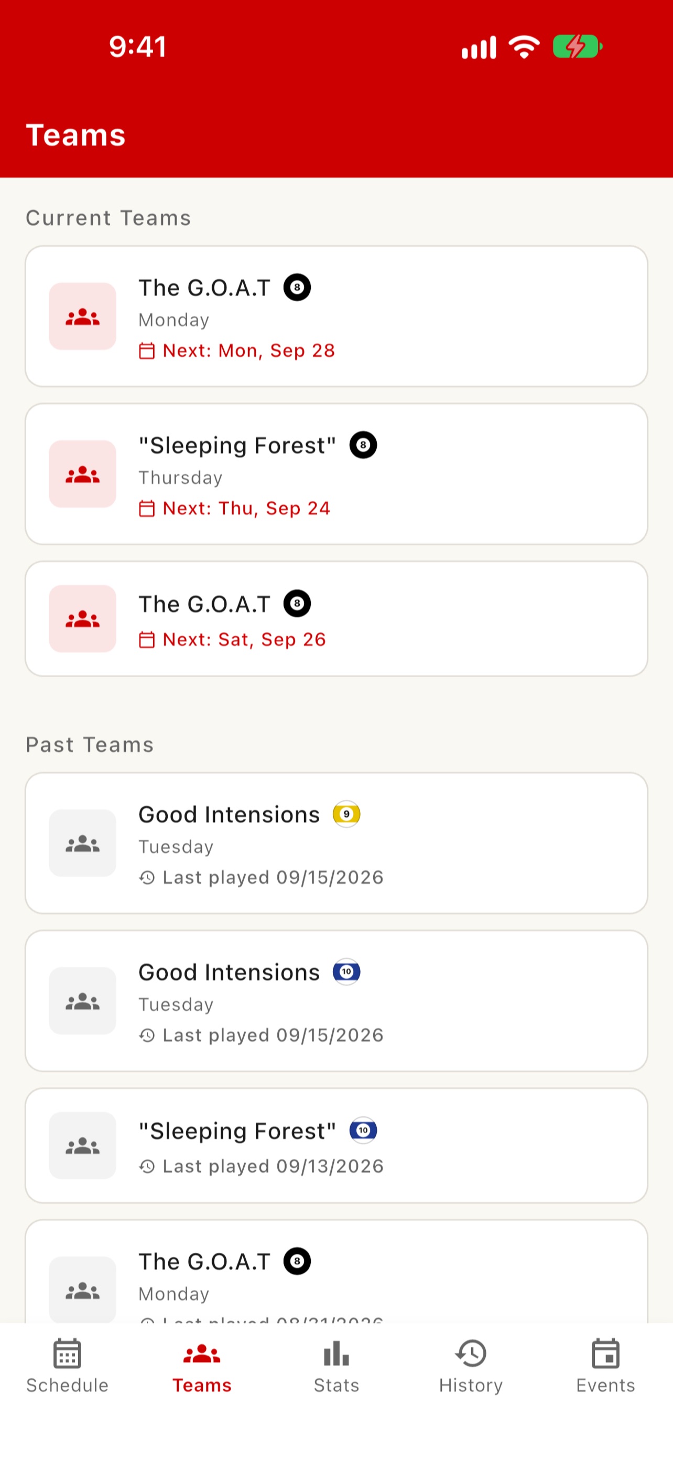
Task: Open the past The G.O.A.T Monday card
Action: pyautogui.click(x=336, y=1271)
